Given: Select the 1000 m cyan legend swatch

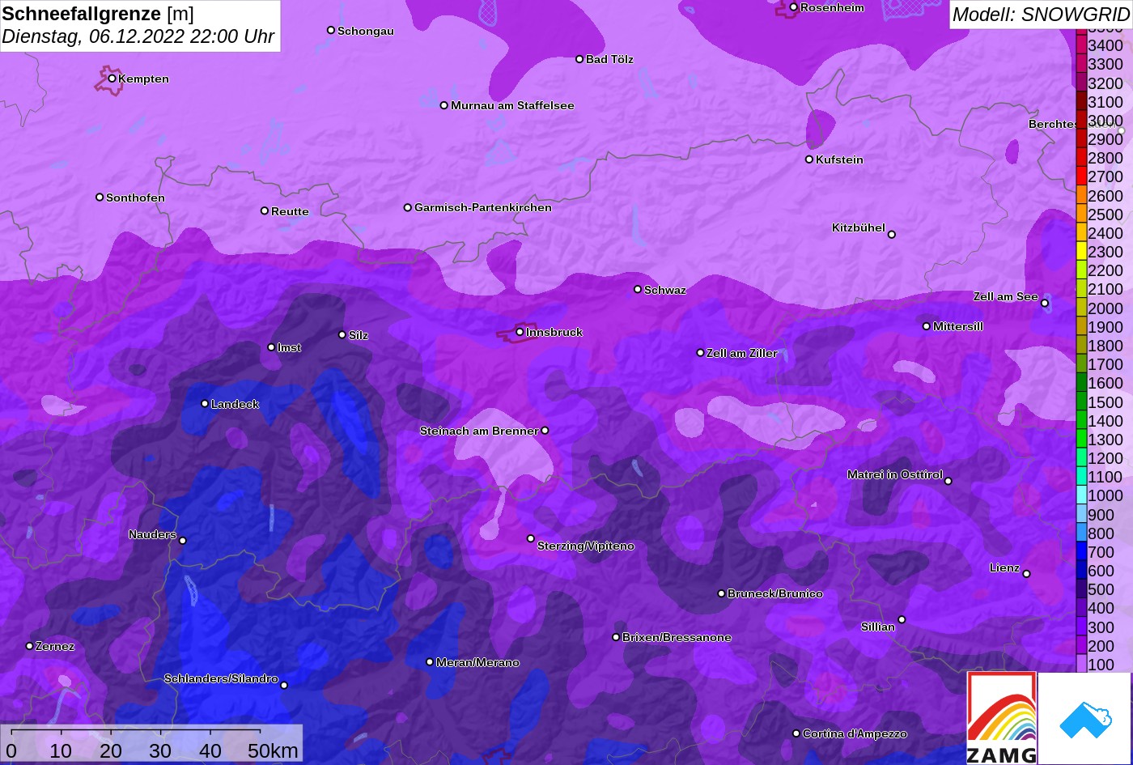Looking at the screenshot, I should (1081, 495).
